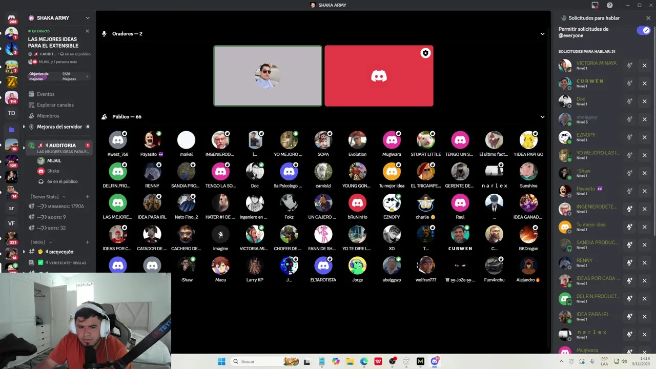Open the bienvenido channel

pos(59,252)
